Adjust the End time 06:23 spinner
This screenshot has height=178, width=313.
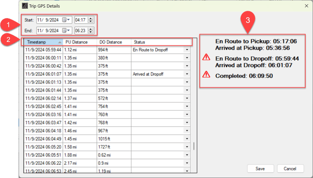click(x=91, y=30)
